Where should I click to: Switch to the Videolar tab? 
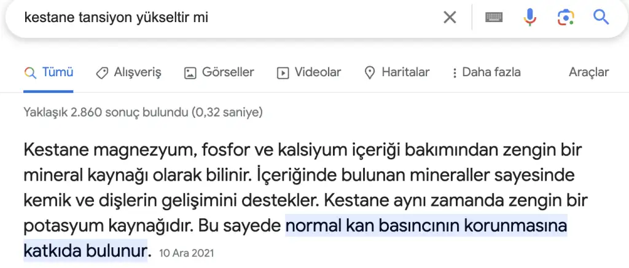(317, 73)
